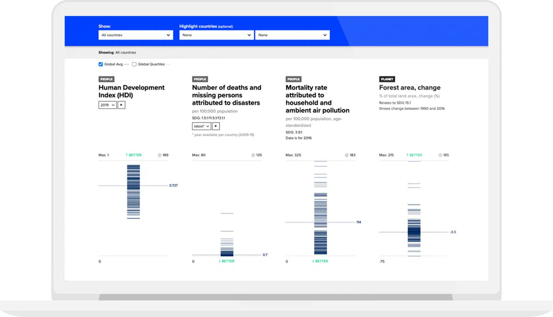Play the HDI year animation
This screenshot has height=317, width=553.
[122, 105]
